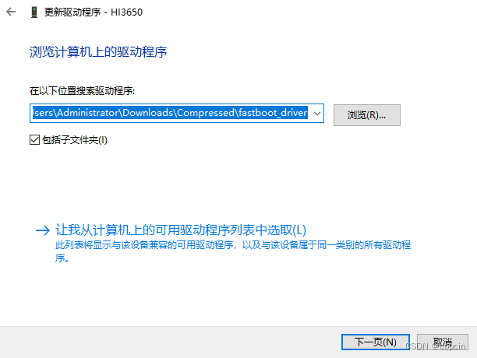
Task: Click 'fastboot_driver' text in the path box
Action: click(x=273, y=113)
